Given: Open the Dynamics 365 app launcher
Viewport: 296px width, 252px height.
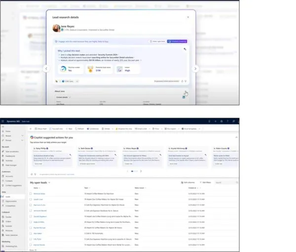Looking at the screenshot, I should point(2,121).
